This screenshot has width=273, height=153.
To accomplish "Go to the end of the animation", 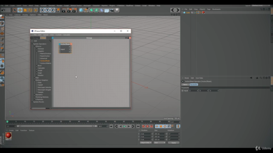I will point(138,126).
